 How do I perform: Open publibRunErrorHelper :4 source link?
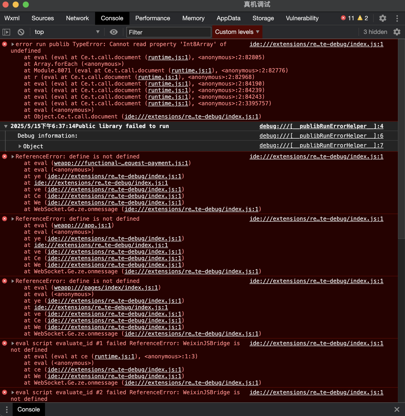click(321, 126)
